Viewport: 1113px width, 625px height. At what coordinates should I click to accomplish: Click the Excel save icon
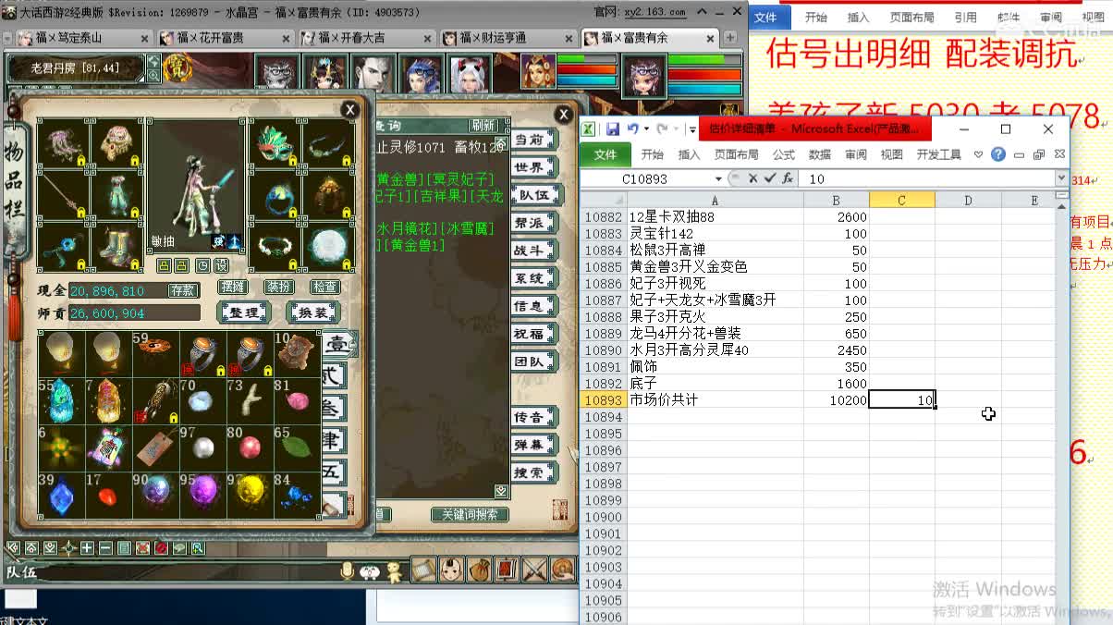coord(612,129)
